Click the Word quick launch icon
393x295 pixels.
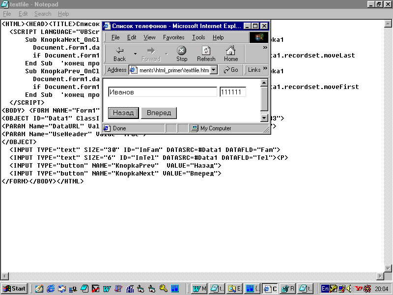(107, 289)
